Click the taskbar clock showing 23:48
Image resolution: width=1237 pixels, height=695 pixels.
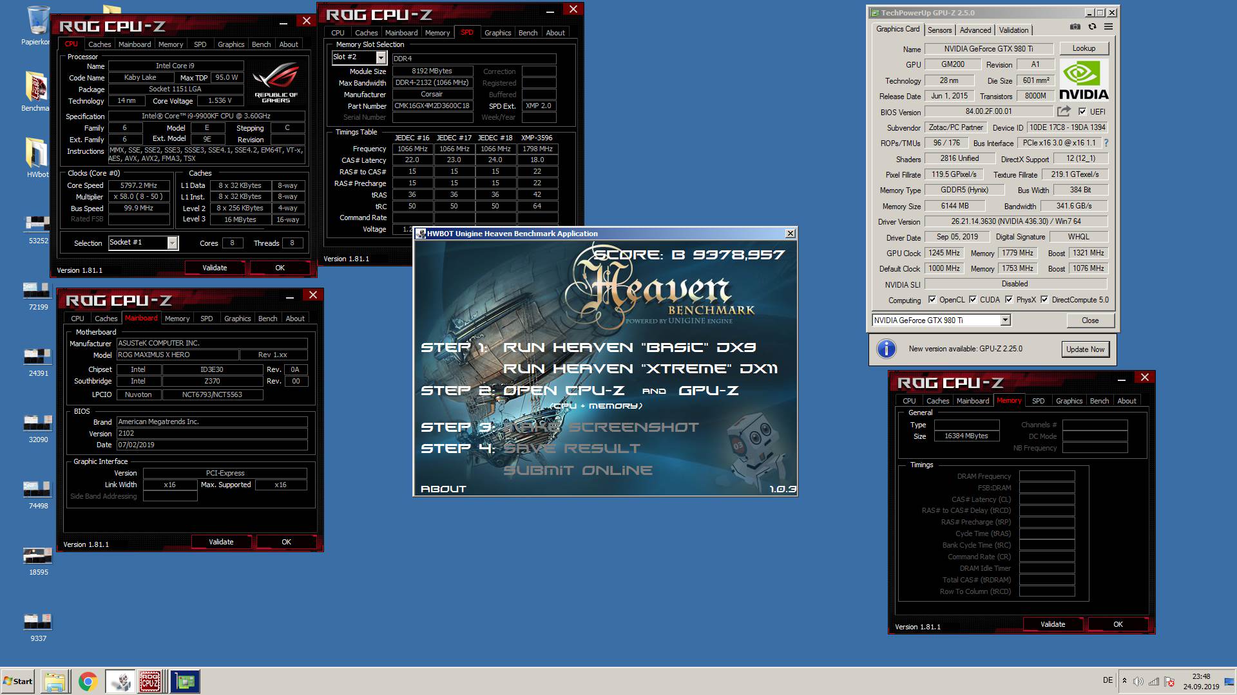(x=1201, y=681)
